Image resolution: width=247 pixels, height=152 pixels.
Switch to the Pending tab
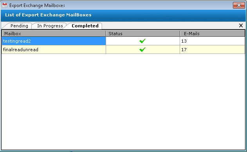coord(19,26)
